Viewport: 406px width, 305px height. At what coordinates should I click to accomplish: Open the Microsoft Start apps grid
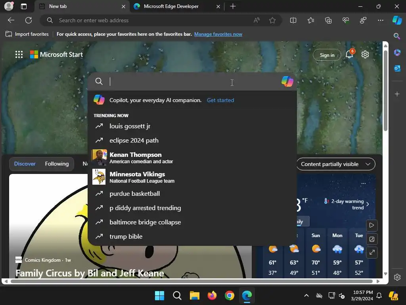click(19, 54)
